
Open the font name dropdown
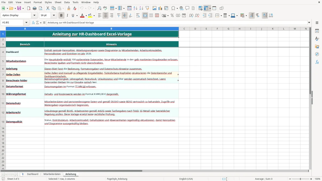pos(34,16)
